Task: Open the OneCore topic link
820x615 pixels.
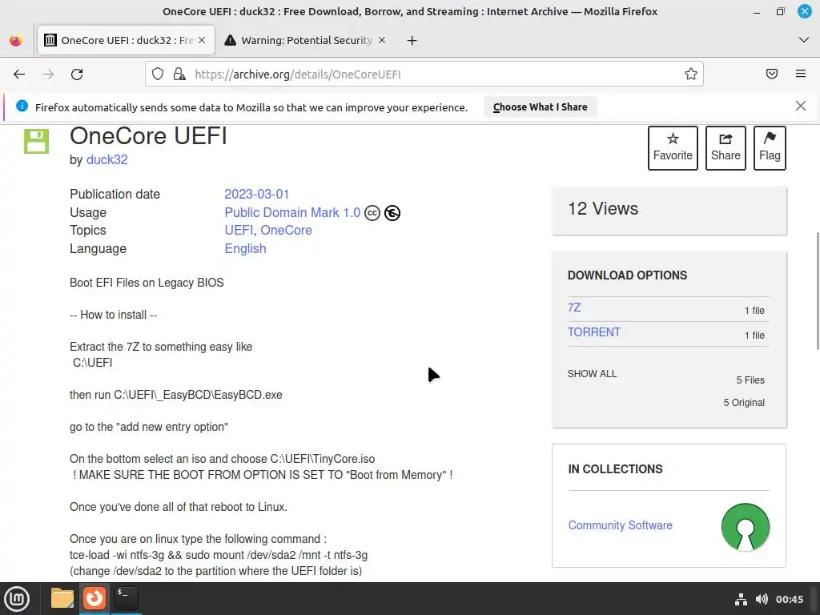Action: [x=286, y=230]
